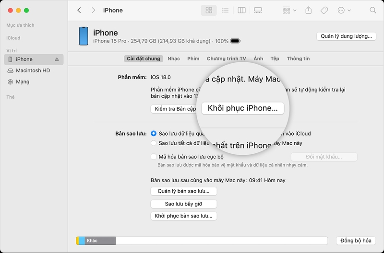Open the More actions ellipsis menu
Screen dimensions: 384x253
[x=344, y=10]
